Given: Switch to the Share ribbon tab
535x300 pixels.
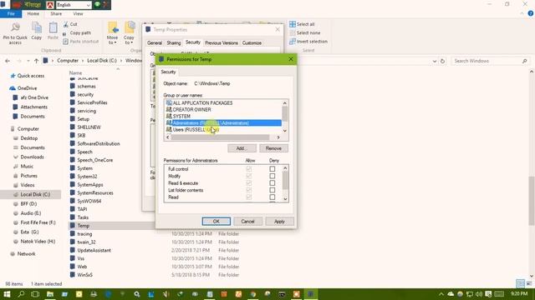Looking at the screenshot, I should tap(56, 14).
